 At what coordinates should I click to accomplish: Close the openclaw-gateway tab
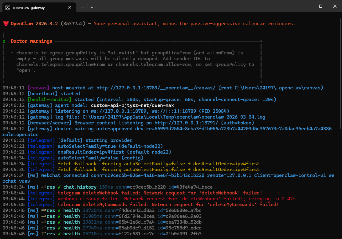pyautogui.click(x=69, y=7)
